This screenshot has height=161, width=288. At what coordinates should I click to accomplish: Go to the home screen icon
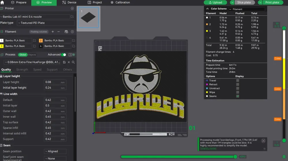tap(2, 2)
